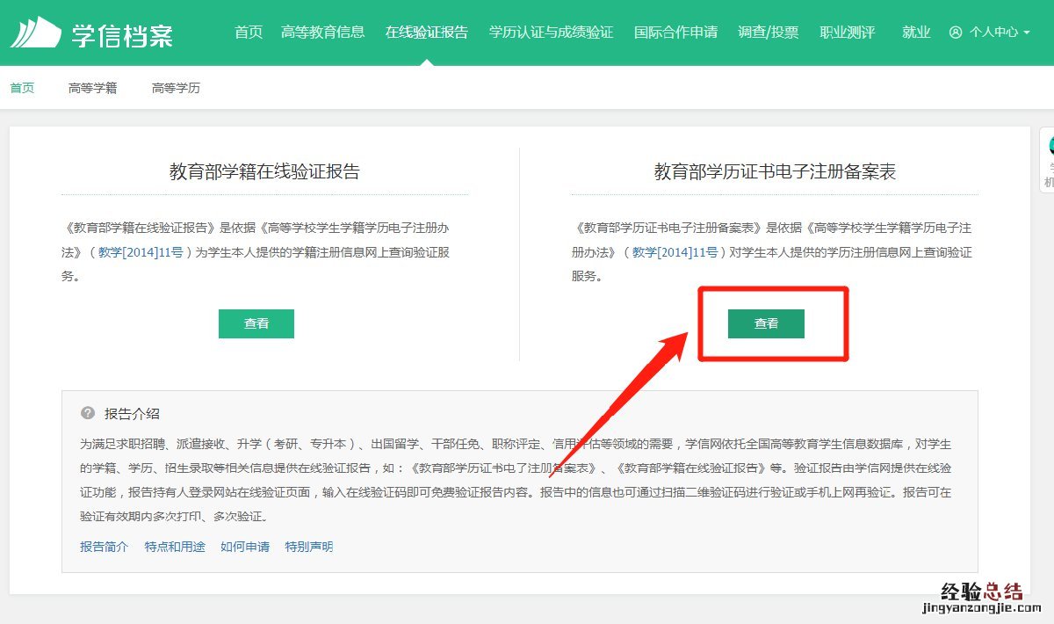Go to 高等教育信息 in the navigation bar
This screenshot has width=1054, height=624.
click(322, 33)
